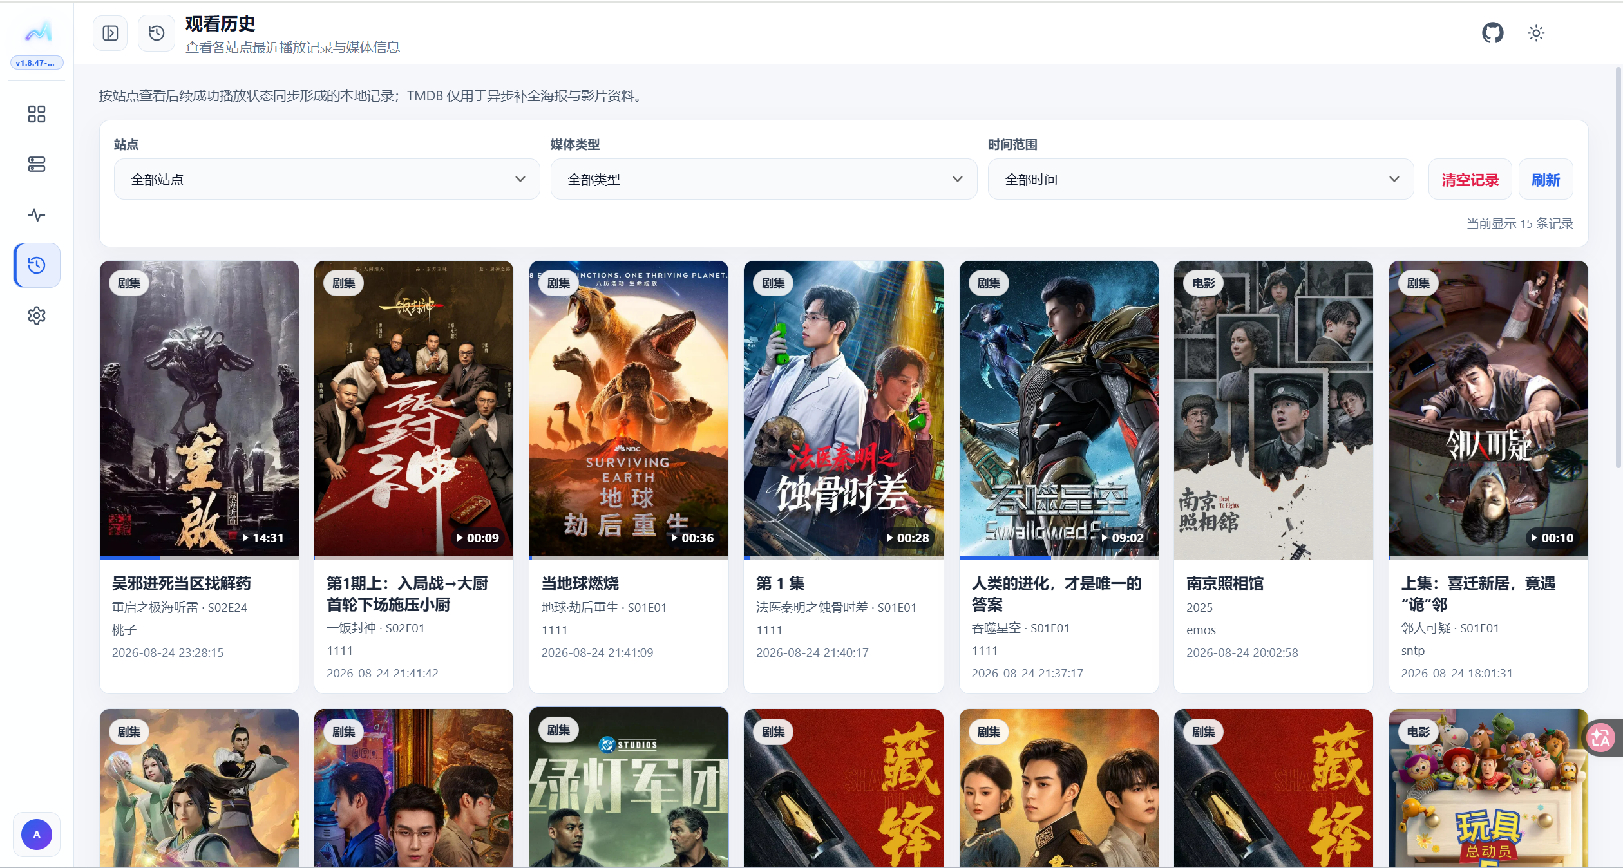Click site name sntp
1623x868 pixels.
(x=1413, y=651)
